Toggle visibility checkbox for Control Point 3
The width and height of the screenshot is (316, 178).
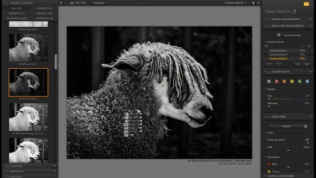coord(267,58)
